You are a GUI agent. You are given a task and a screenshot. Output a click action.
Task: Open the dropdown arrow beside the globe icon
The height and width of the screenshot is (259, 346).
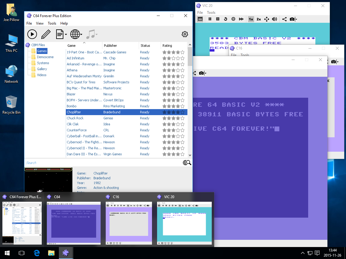pos(81,34)
